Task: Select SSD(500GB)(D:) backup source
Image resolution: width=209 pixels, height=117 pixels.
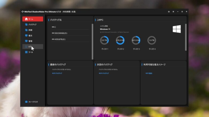Action: click(x=70, y=33)
